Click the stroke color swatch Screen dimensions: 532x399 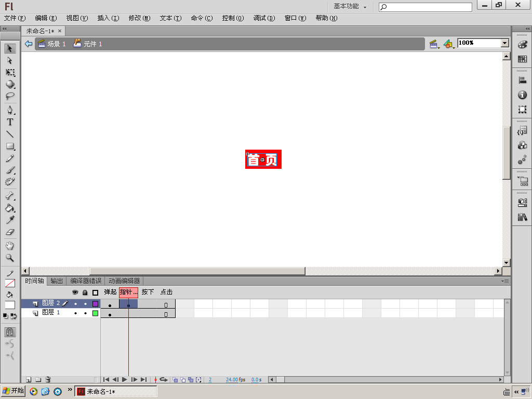[x=10, y=283]
